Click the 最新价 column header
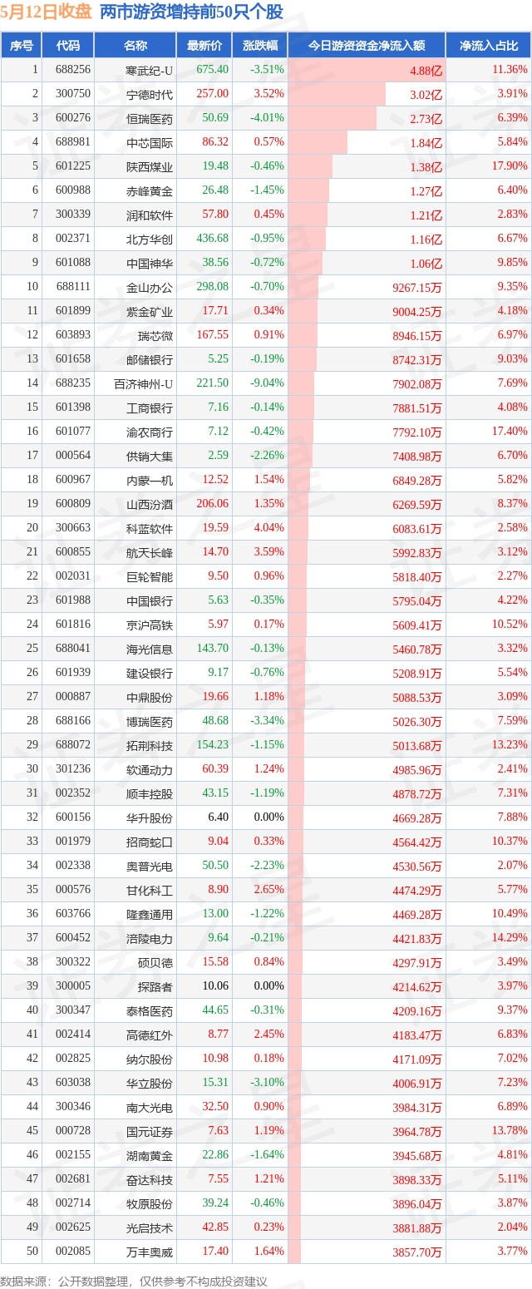The width and height of the screenshot is (532, 1289). [204, 46]
